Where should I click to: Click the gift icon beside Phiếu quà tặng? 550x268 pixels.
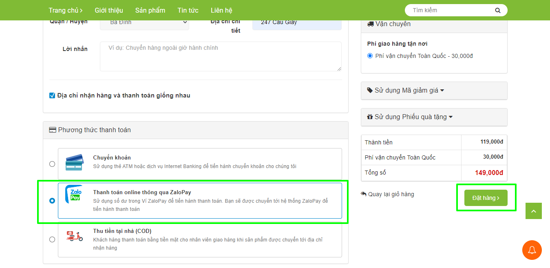tap(370, 117)
